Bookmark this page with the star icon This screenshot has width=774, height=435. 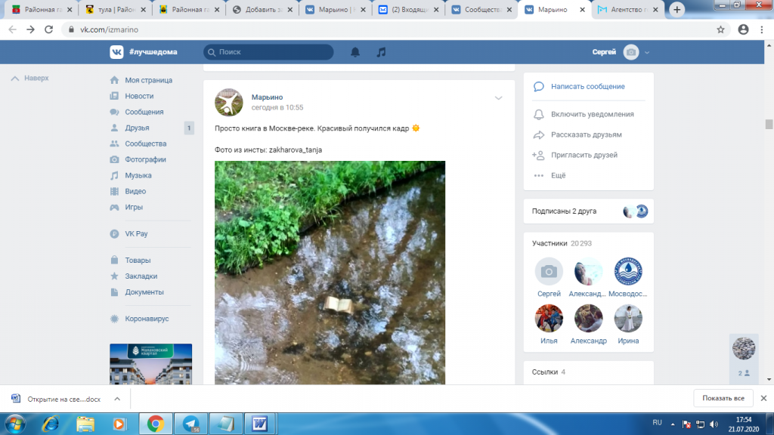720,29
